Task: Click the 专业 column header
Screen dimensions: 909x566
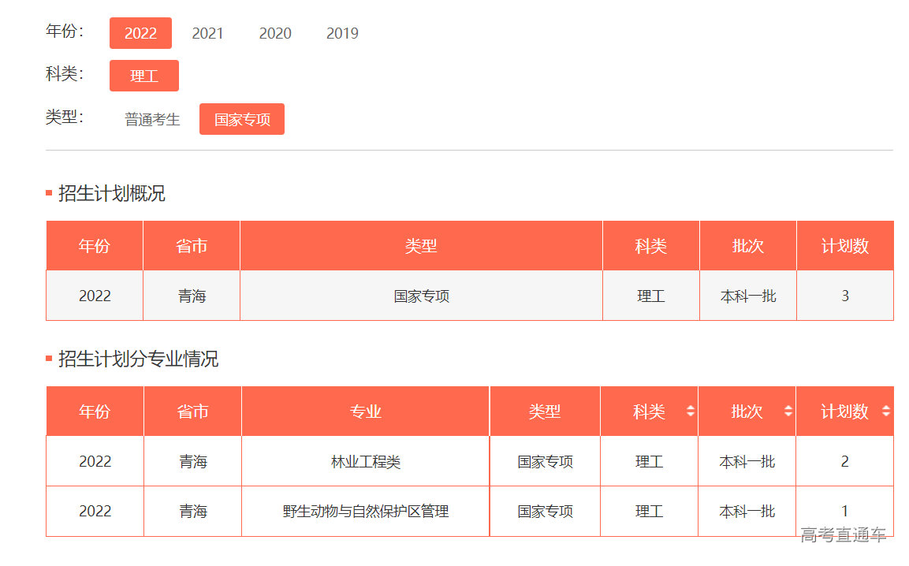Action: pos(365,411)
